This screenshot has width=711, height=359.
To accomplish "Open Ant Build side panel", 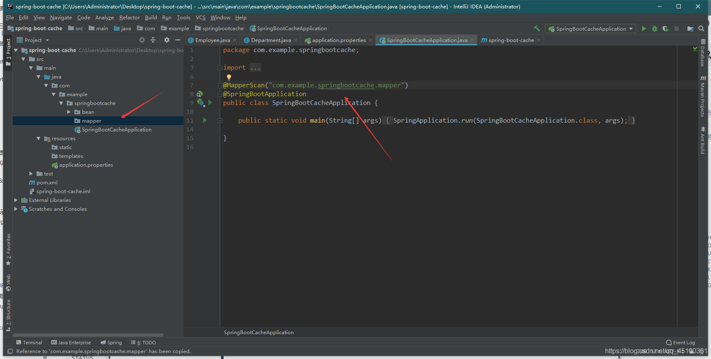I will point(703,140).
